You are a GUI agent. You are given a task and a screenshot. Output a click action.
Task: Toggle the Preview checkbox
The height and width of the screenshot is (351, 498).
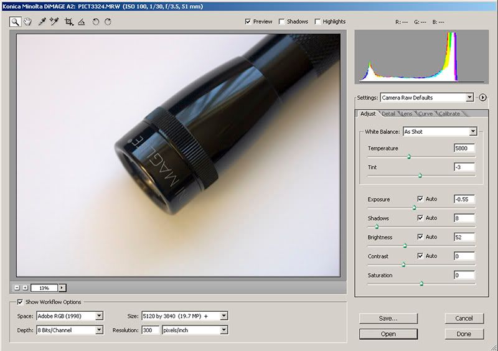248,22
